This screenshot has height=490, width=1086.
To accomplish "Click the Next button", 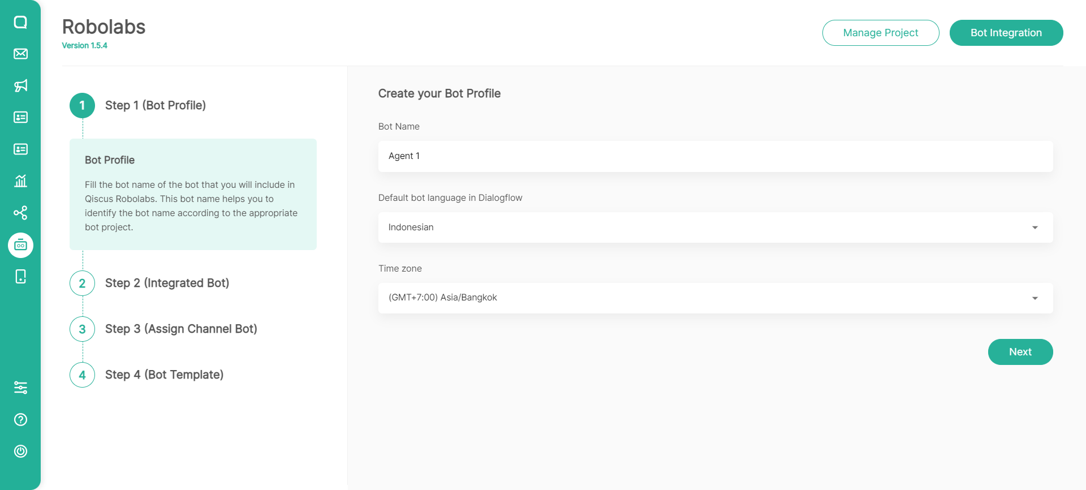I will (1020, 352).
